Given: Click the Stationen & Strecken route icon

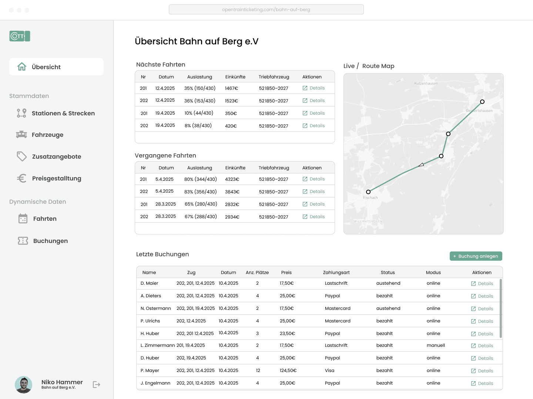Looking at the screenshot, I should point(21,113).
